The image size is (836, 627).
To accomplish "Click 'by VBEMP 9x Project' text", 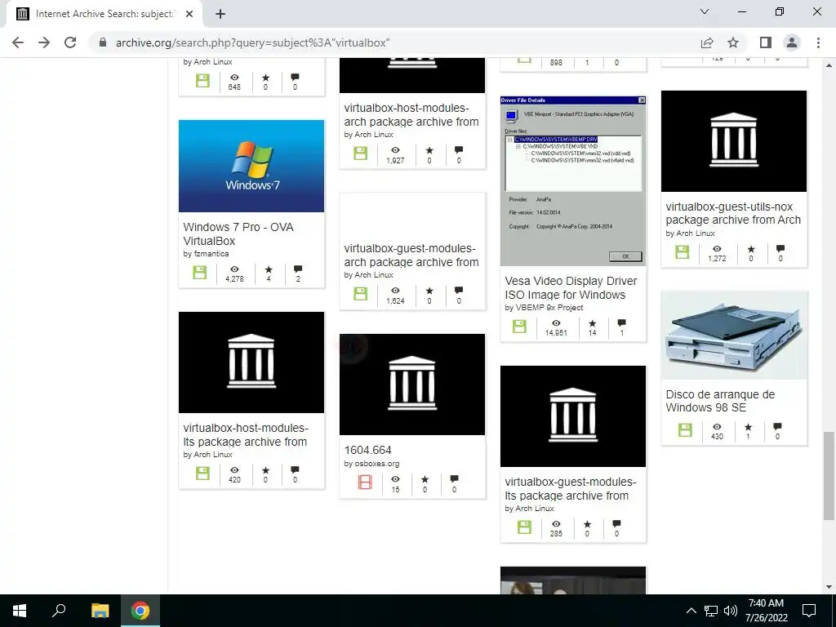I will click(x=544, y=308).
